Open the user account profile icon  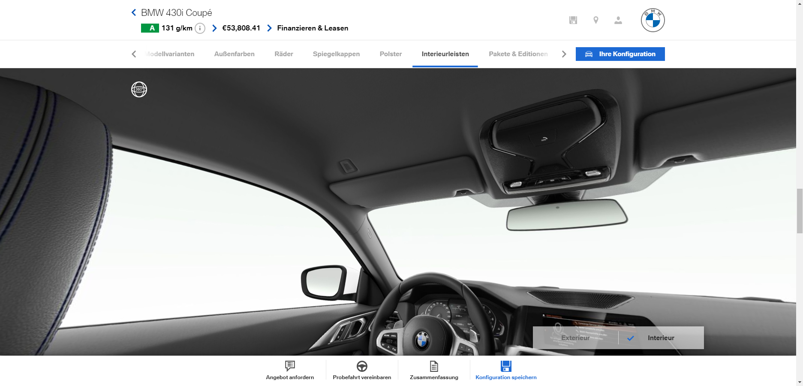pyautogui.click(x=618, y=20)
